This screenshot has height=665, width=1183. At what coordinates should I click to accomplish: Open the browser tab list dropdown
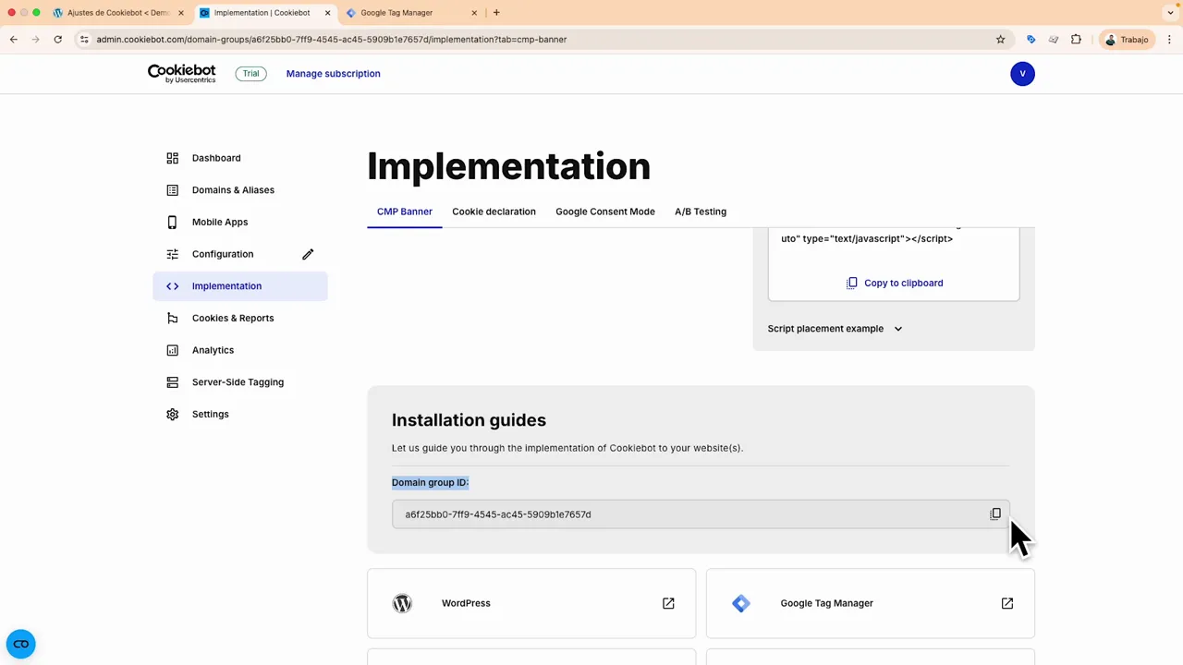pyautogui.click(x=1170, y=13)
